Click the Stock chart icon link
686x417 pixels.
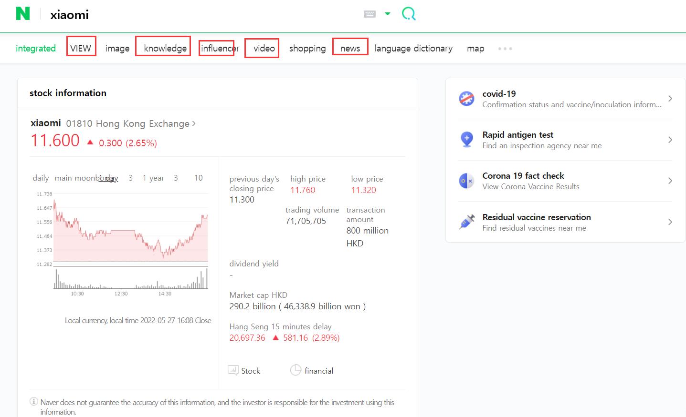pos(244,370)
